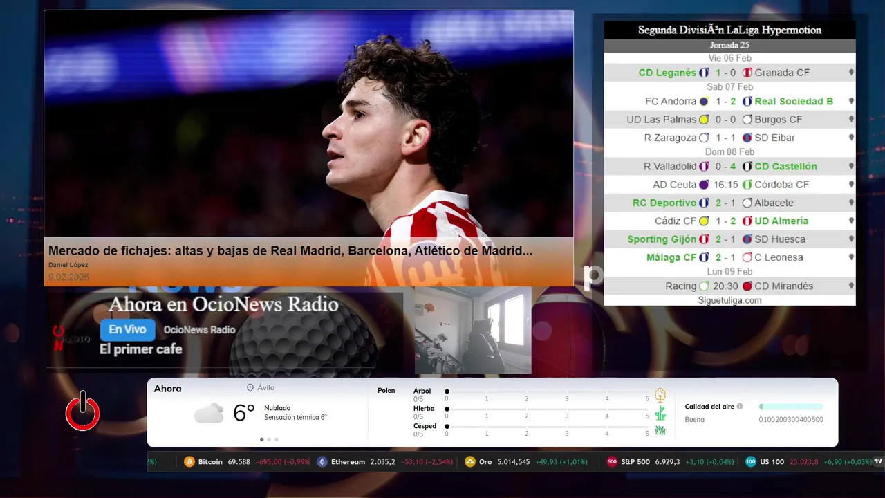Click the R Valladolid 0 - 4 score
Image resolution: width=885 pixels, height=498 pixels.
click(x=725, y=167)
